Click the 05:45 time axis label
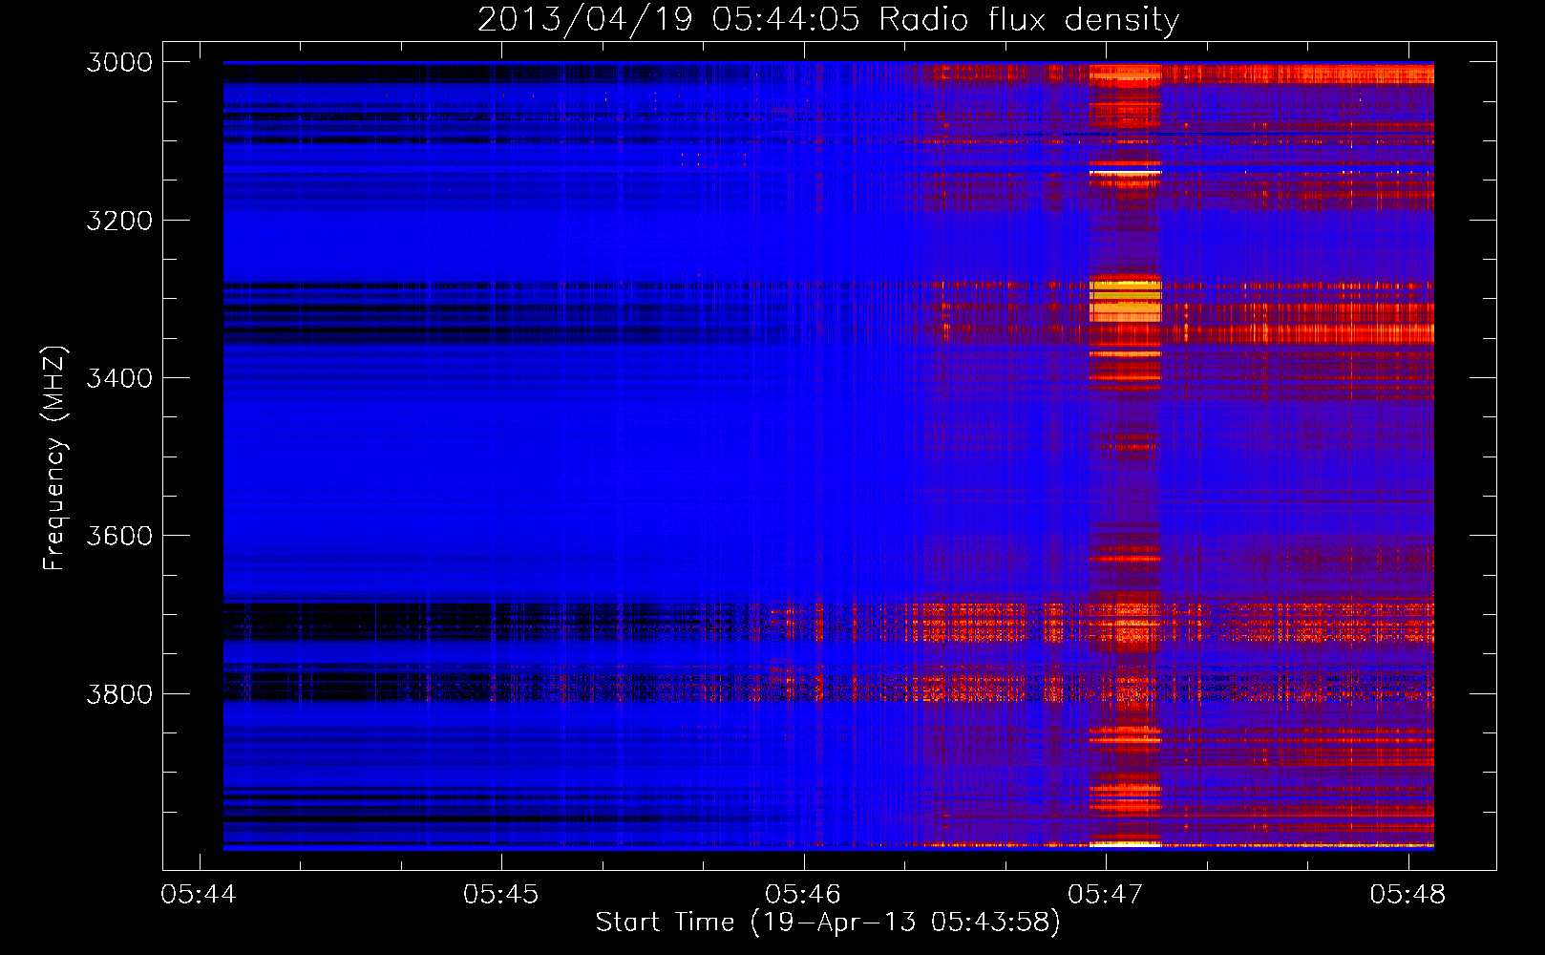 500,894
